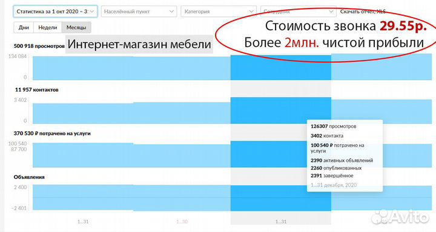This screenshot has height=232, width=436.
Task: Select the October bar in the контактов chart
Action: 83,113
